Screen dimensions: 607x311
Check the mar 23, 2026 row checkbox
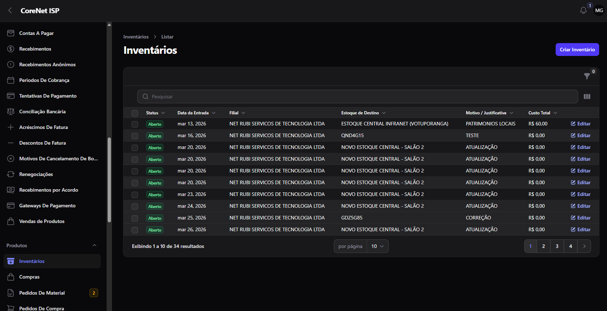pyautogui.click(x=135, y=195)
